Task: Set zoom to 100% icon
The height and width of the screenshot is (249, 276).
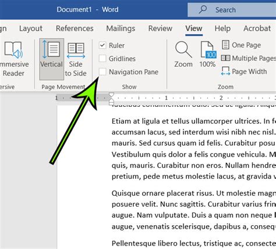Action: (x=208, y=55)
